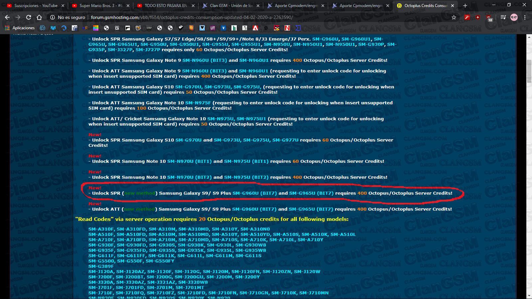Viewport: 532px width, 299px height.
Task: Open the green bars bookmark icon
Action: point(234,28)
